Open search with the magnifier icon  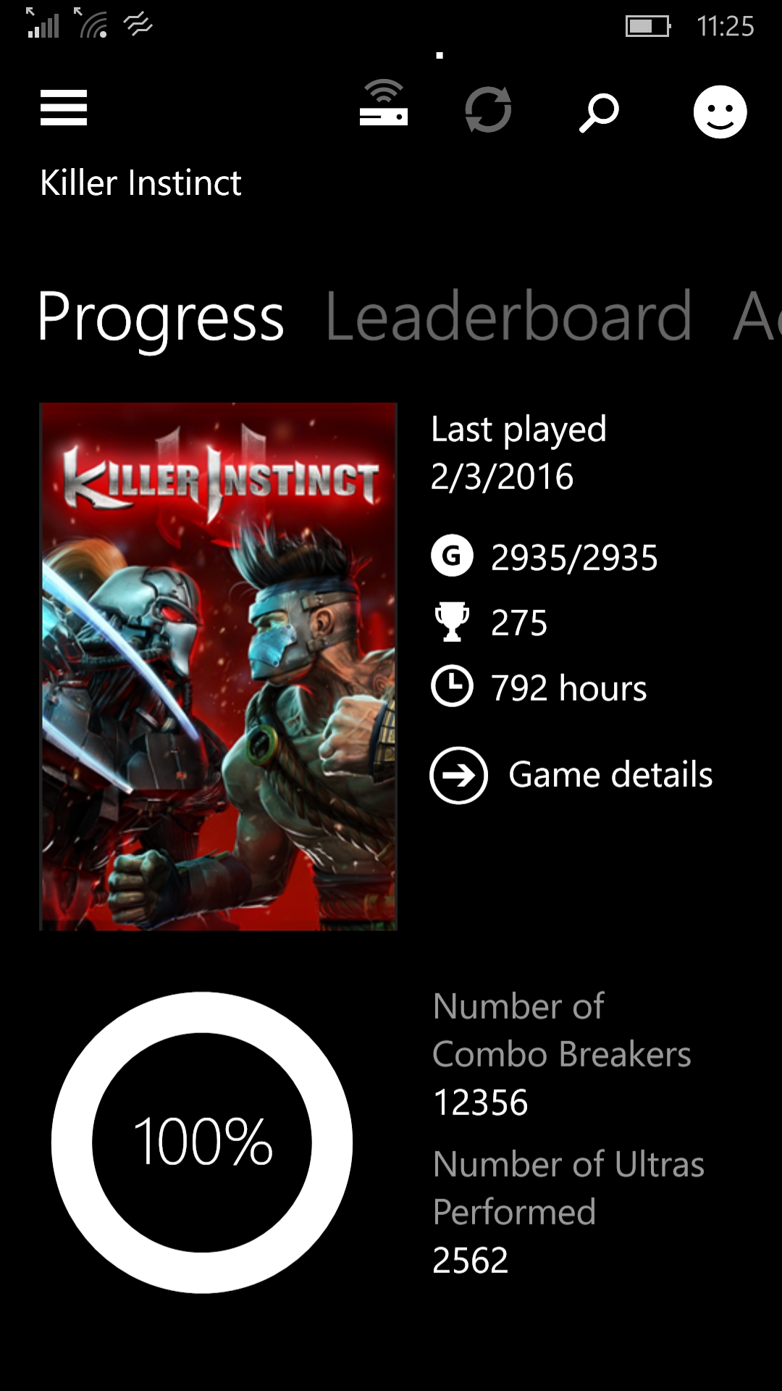[x=599, y=112]
